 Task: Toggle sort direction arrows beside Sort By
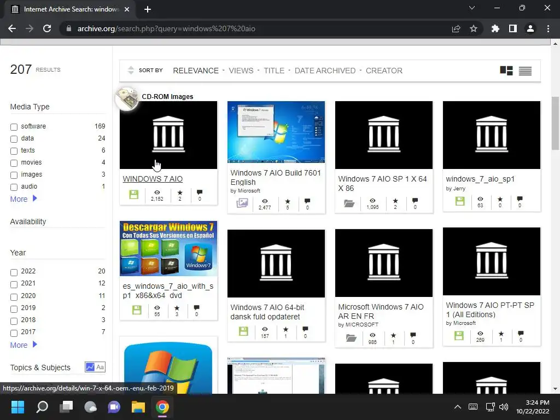[x=131, y=71]
